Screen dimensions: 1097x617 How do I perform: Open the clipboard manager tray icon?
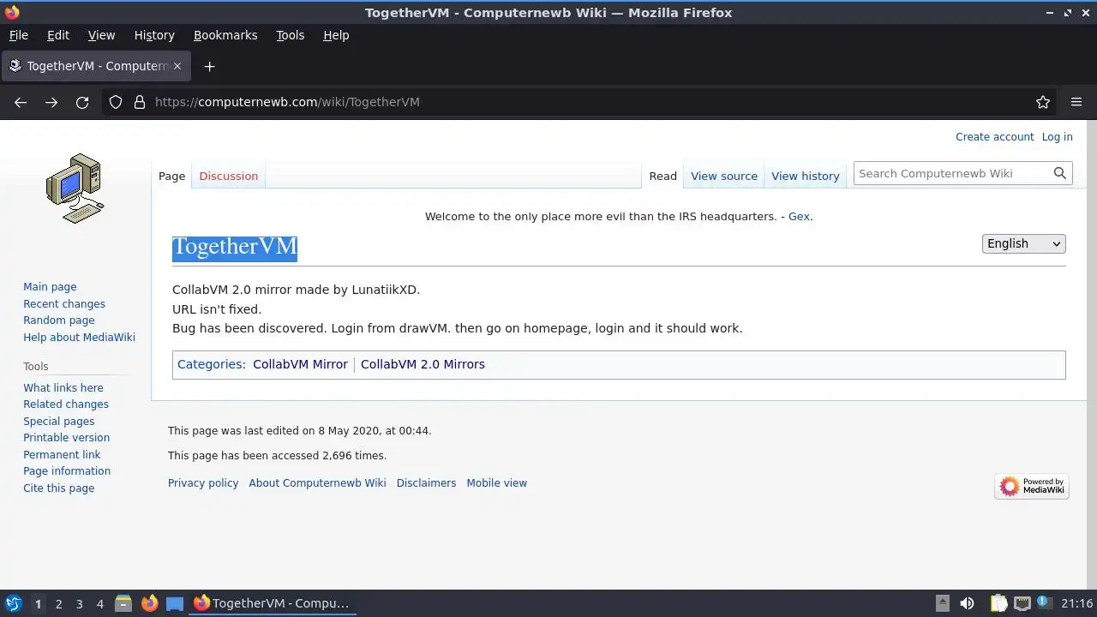point(998,603)
